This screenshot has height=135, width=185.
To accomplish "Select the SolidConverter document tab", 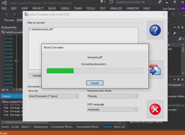I will click(12, 32).
